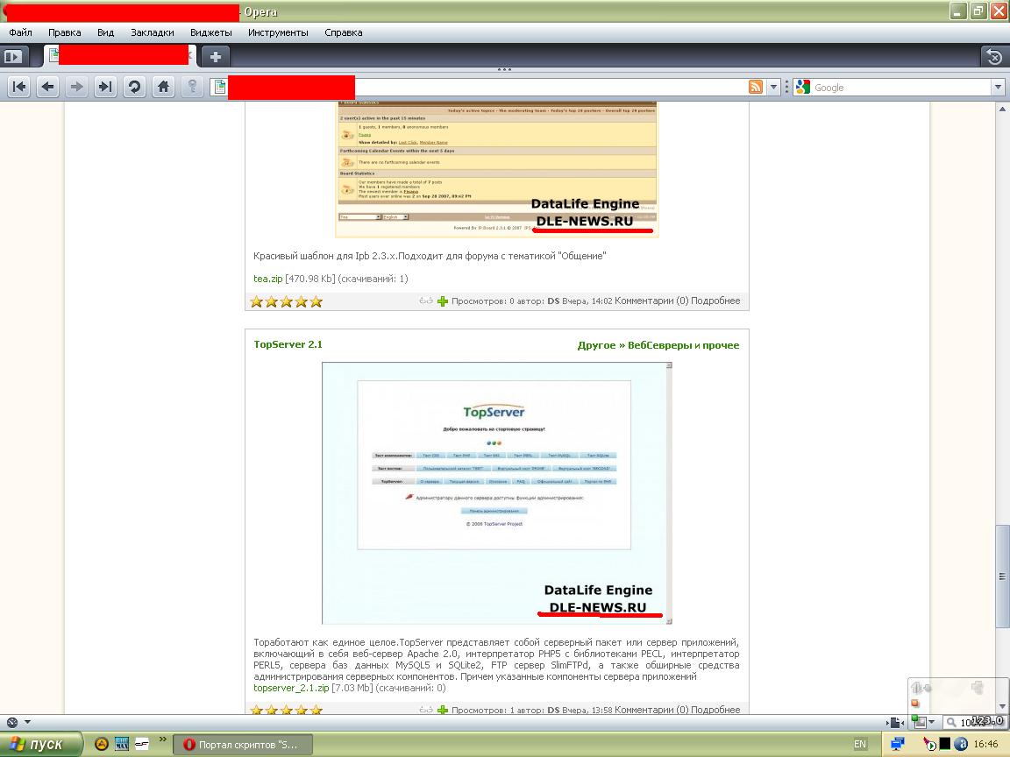Rate the tea template five stars
Viewport: 1010px width, 757px height.
point(317,301)
